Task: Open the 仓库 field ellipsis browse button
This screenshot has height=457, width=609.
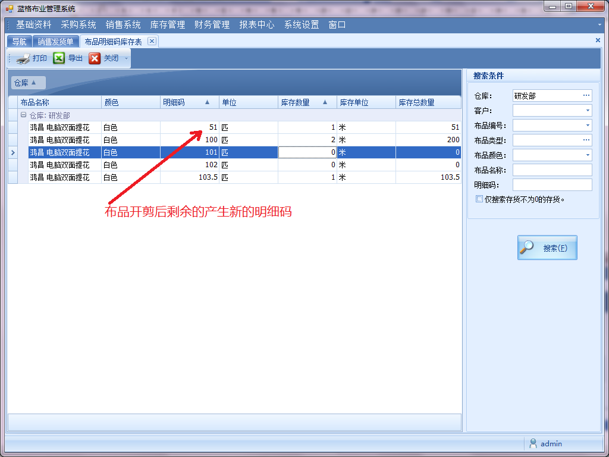Action: pos(586,95)
